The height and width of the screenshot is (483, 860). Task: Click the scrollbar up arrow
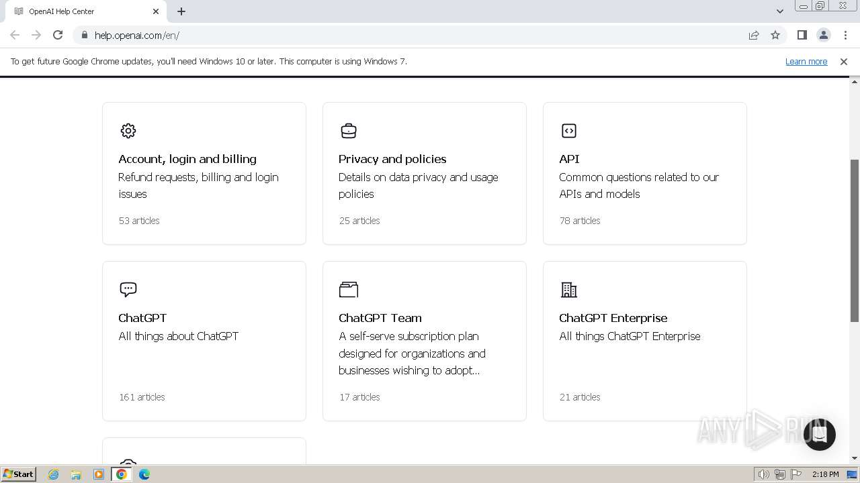(x=855, y=82)
